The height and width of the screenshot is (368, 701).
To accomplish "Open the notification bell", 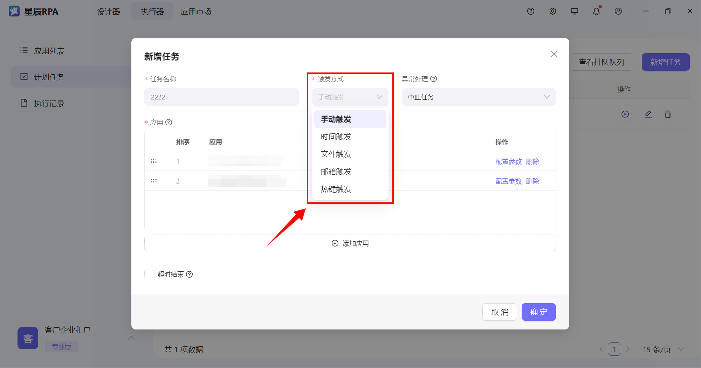I will point(596,11).
